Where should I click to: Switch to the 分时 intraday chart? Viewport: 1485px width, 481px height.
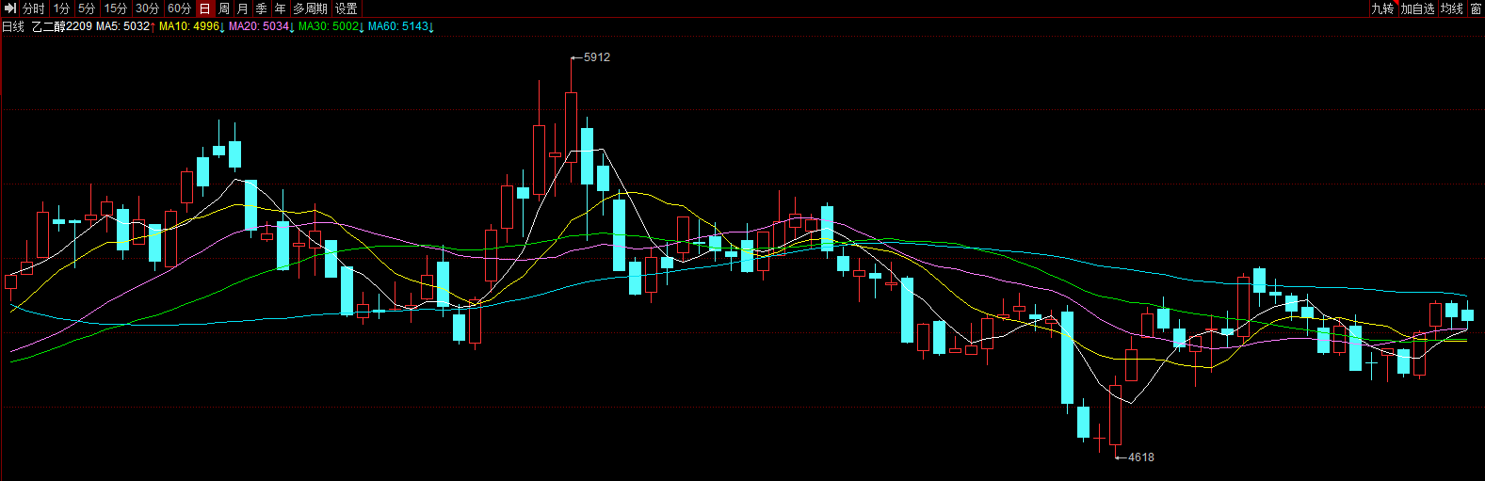pyautogui.click(x=34, y=8)
